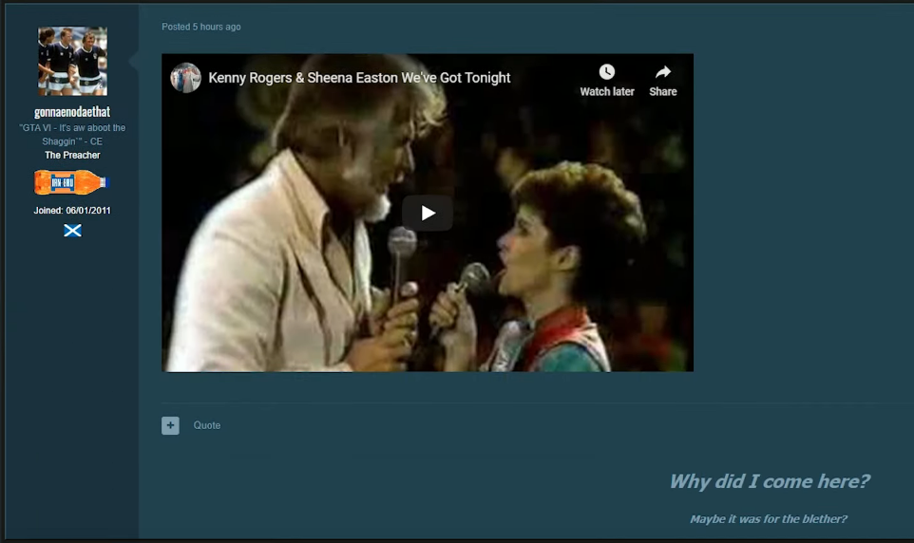This screenshot has height=543, width=914.
Task: Click the GTA VI user tagline text
Action: [x=72, y=135]
